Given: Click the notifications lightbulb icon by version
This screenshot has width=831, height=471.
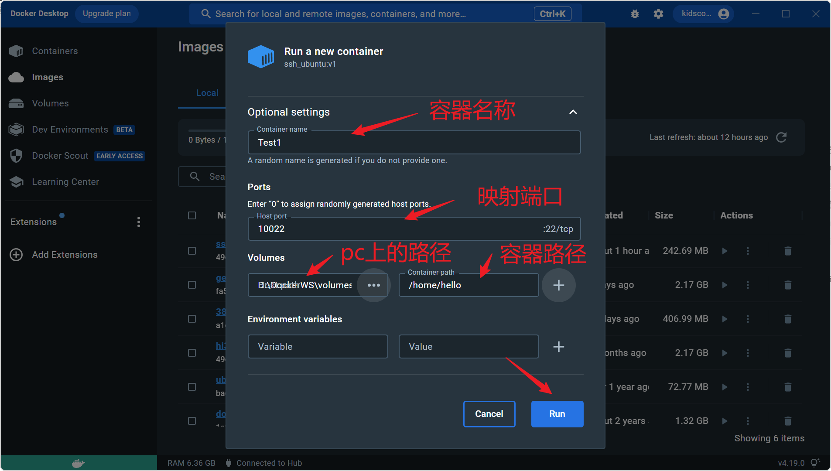Looking at the screenshot, I should [x=815, y=463].
